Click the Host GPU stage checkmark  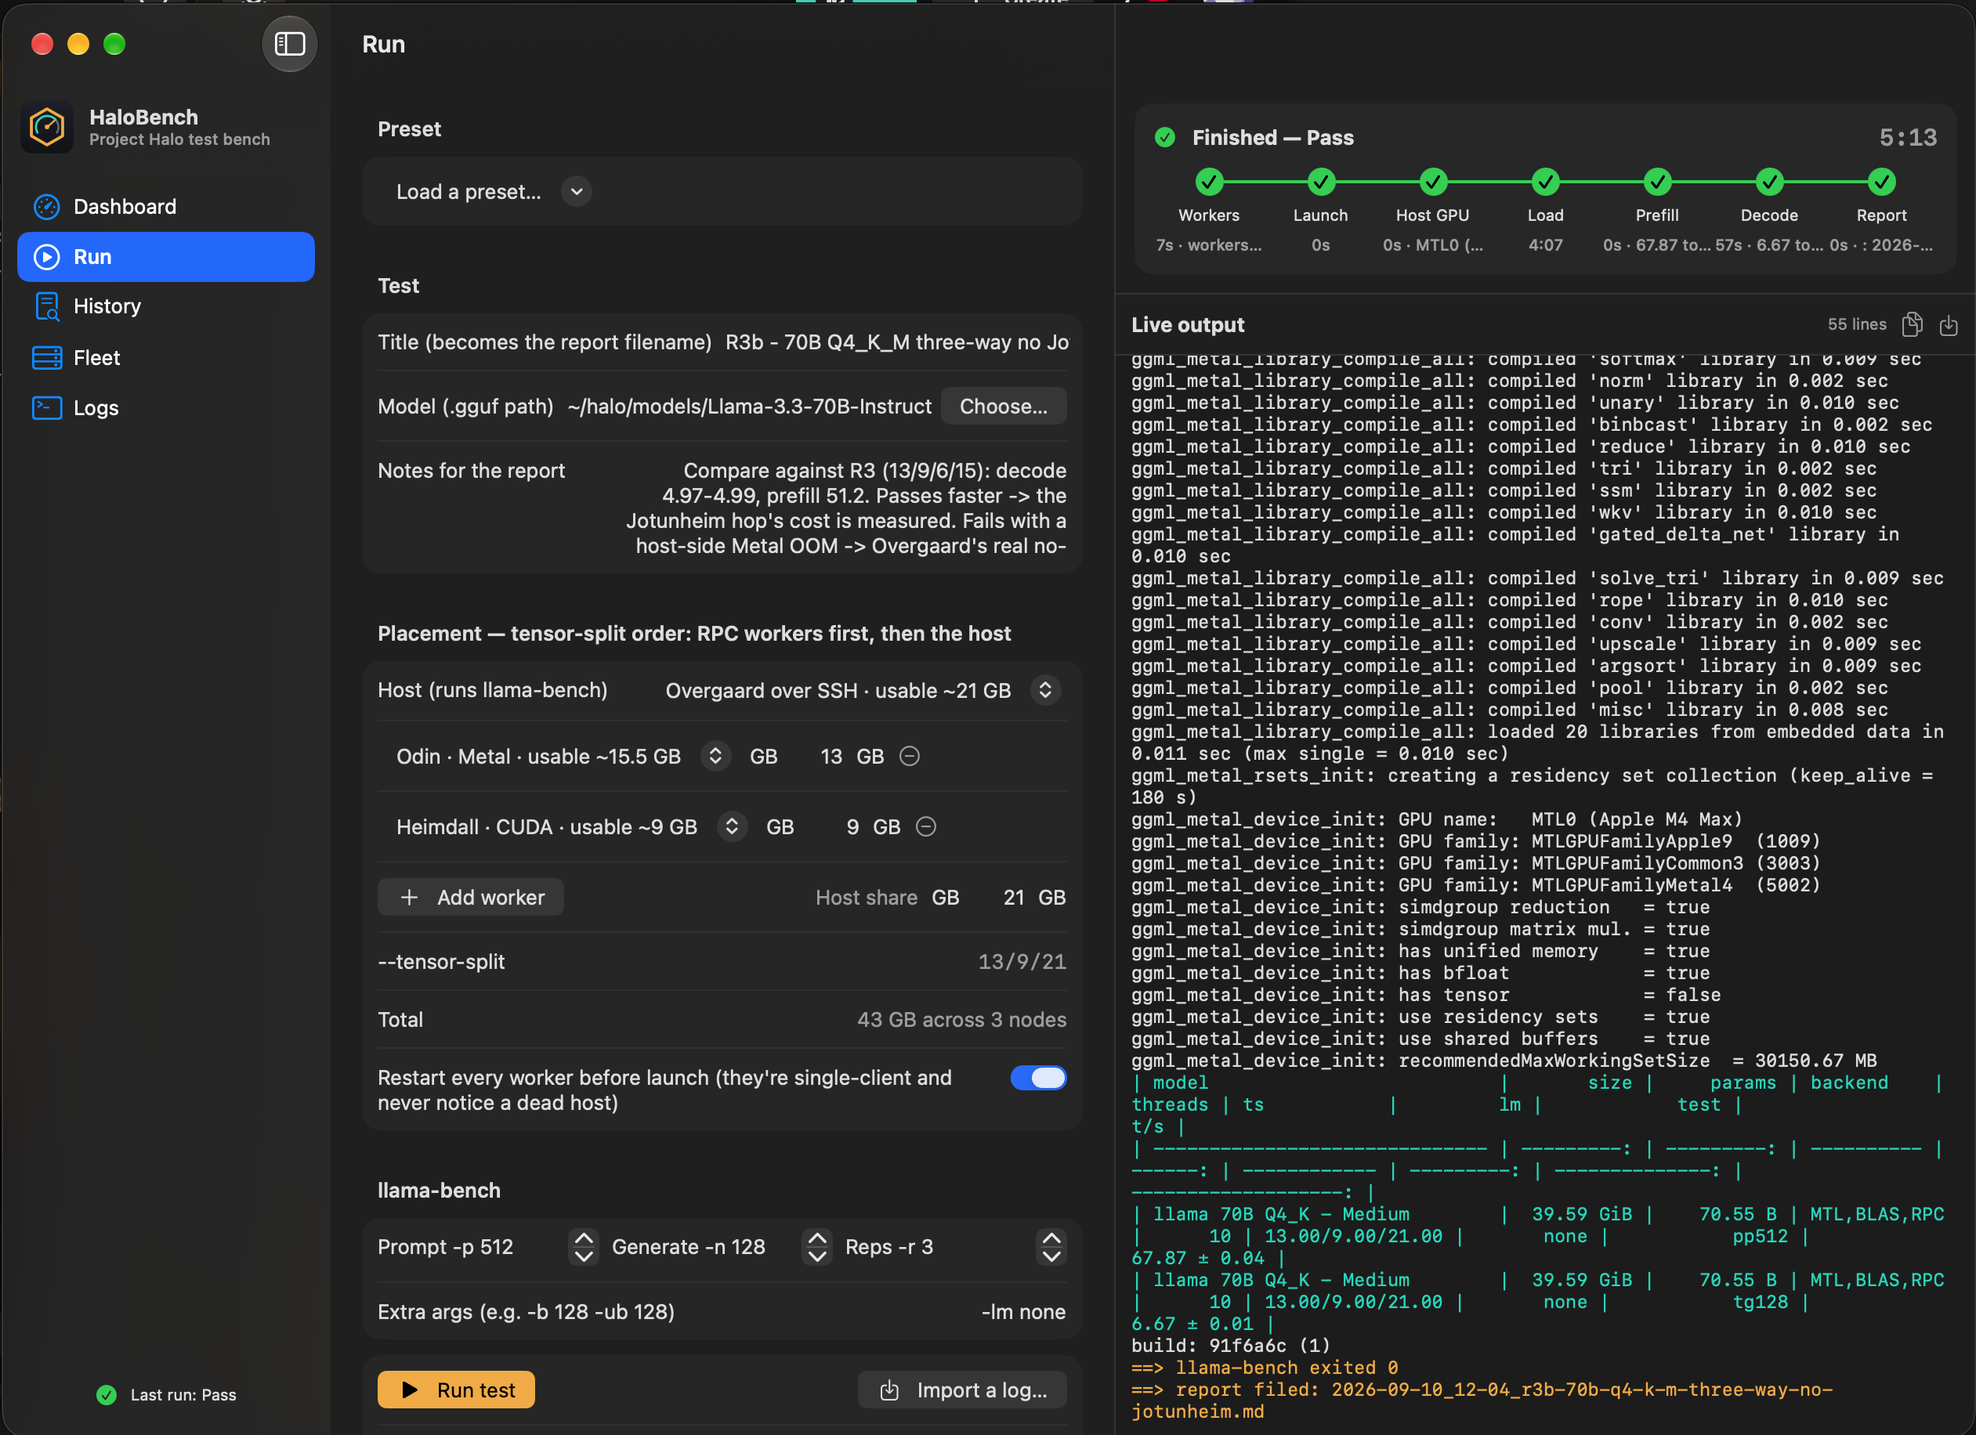click(x=1433, y=182)
